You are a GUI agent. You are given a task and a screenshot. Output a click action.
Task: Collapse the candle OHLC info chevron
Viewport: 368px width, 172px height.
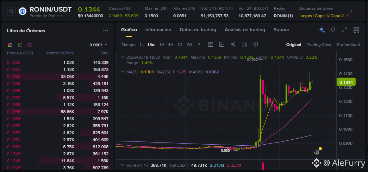pos(123,57)
